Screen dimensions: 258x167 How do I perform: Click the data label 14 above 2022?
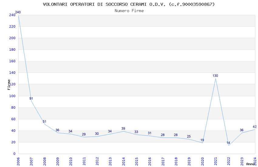tap(228, 143)
